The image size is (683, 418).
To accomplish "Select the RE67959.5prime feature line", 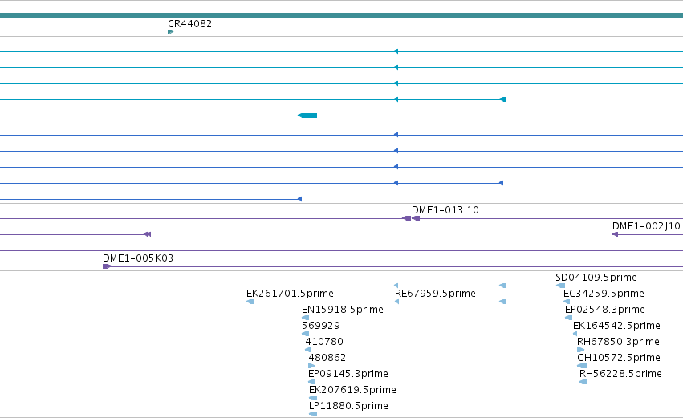I will (x=450, y=302).
